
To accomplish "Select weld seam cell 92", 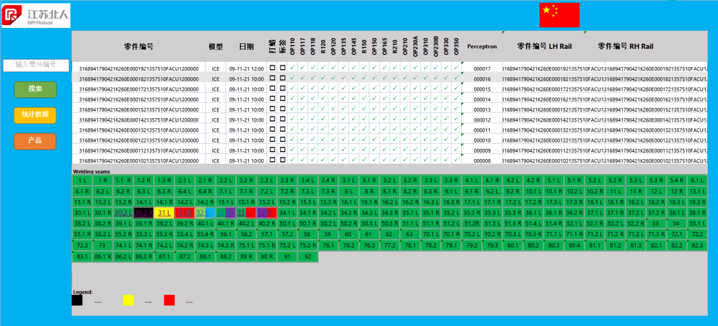I will click(308, 256).
